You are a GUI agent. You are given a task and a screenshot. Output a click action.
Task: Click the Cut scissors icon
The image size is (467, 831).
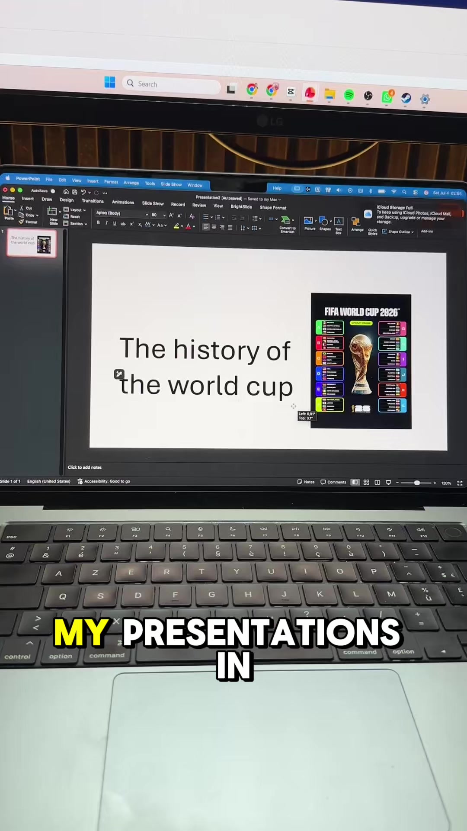[22, 208]
